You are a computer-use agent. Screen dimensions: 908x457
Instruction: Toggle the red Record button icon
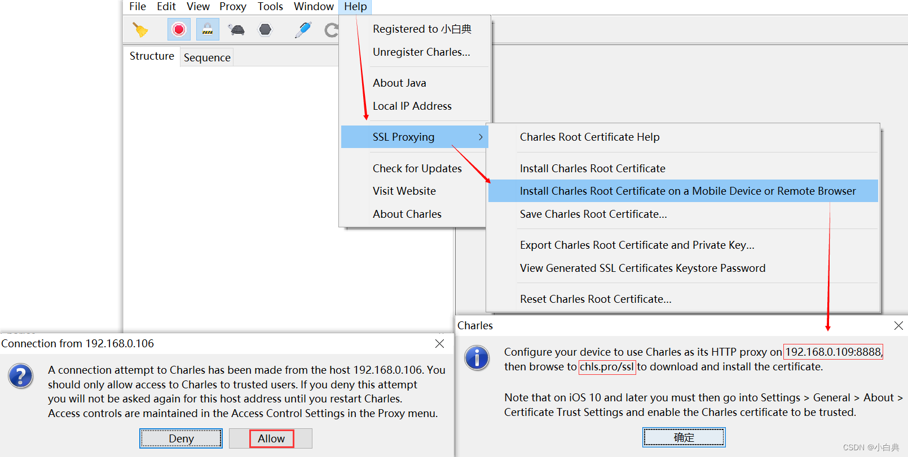pos(179,29)
